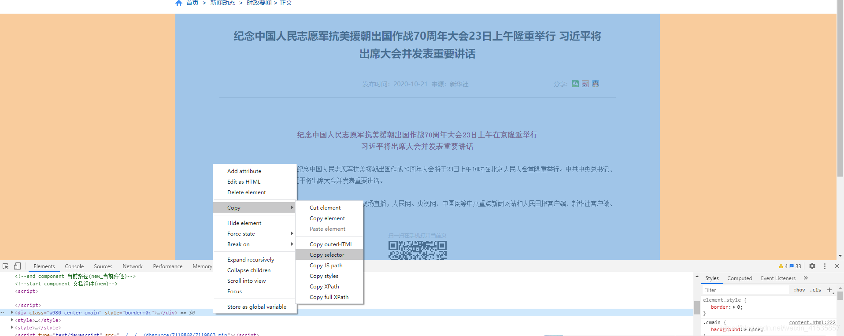Select Expand recursively
The width and height of the screenshot is (844, 336).
(x=255, y=259)
